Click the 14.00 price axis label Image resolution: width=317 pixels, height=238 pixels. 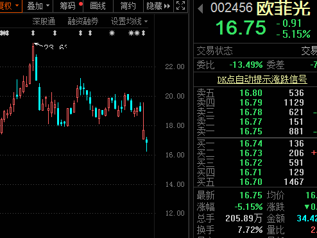[175, 184]
